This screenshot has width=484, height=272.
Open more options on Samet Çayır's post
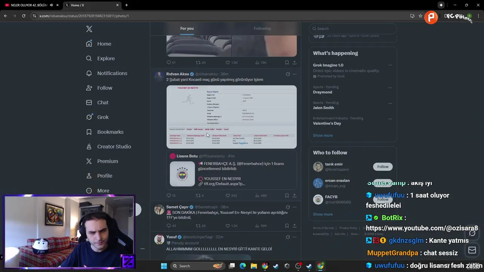coord(295,207)
